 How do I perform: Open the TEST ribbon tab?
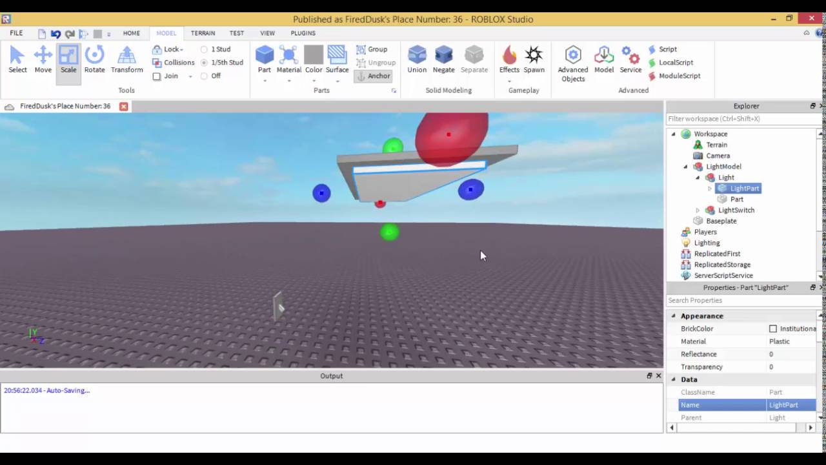point(237,33)
